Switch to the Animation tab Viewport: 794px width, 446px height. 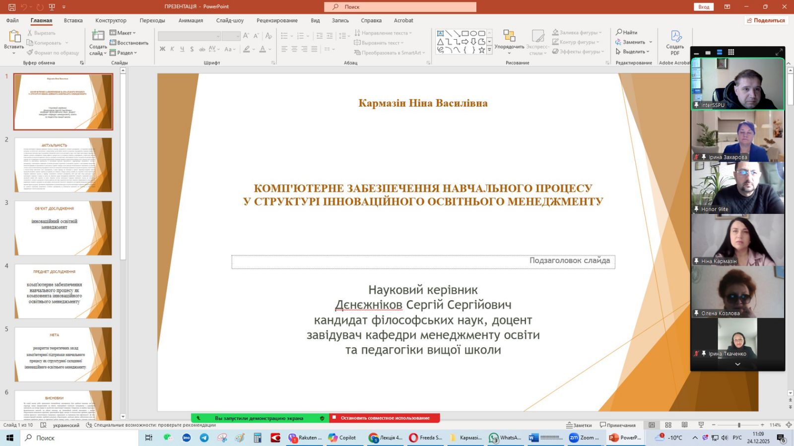(191, 20)
